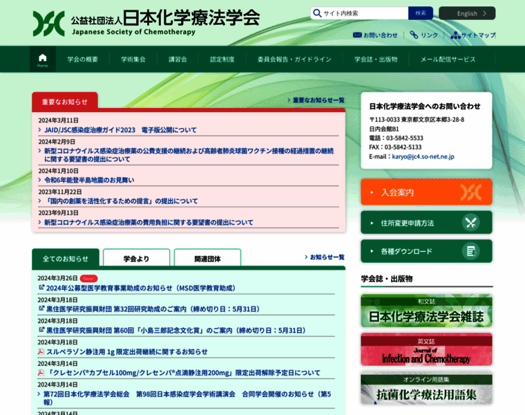
Task: Open the Home icon in navigation bar
Action: (x=43, y=59)
